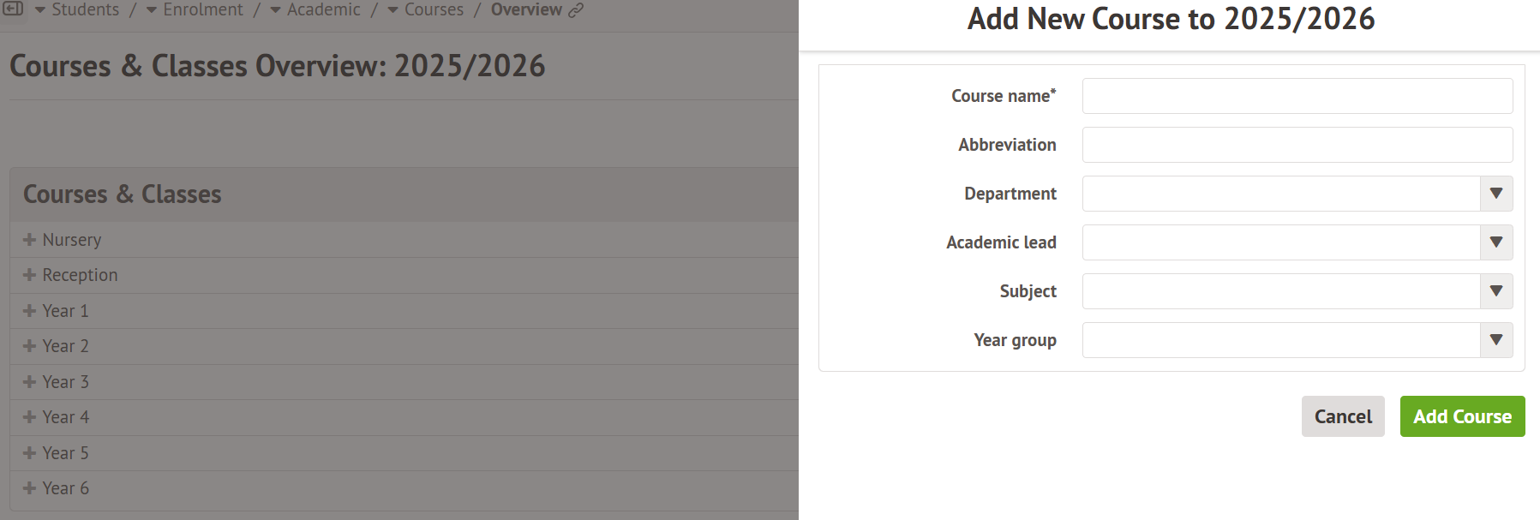Open the Department dropdown arrow
1540x520 pixels.
(1495, 194)
